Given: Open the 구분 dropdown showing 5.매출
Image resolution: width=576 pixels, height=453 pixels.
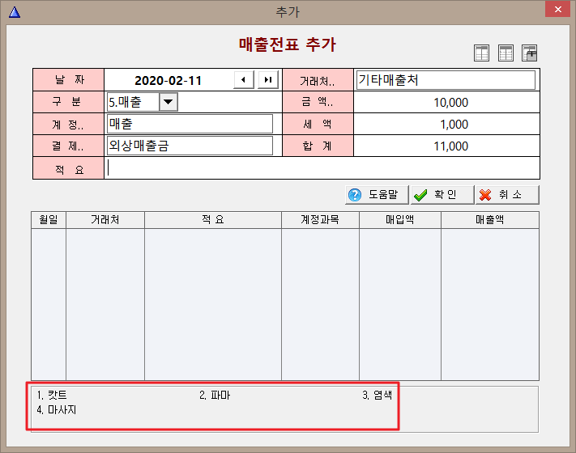Looking at the screenshot, I should [169, 102].
